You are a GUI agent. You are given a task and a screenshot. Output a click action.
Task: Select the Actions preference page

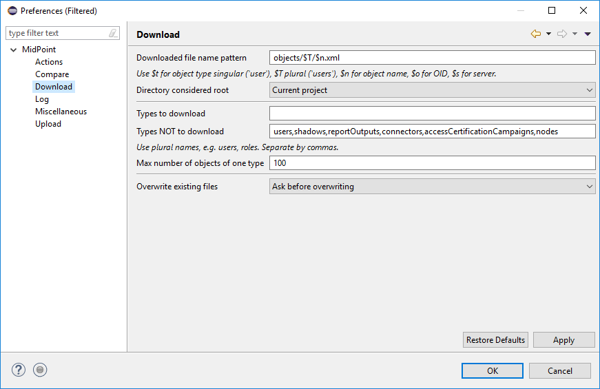click(x=49, y=62)
